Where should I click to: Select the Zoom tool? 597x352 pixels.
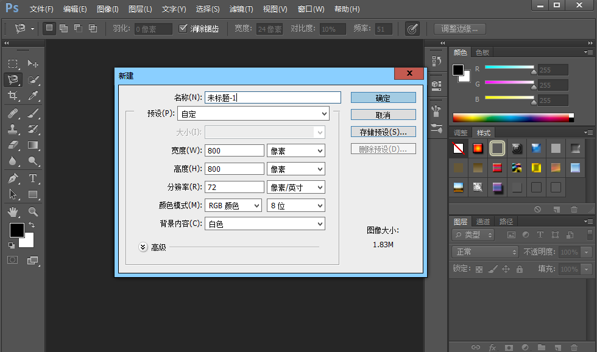coord(33,211)
